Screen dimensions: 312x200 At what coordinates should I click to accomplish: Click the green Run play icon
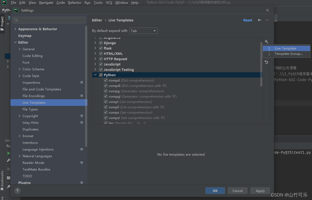[x=8, y=153]
